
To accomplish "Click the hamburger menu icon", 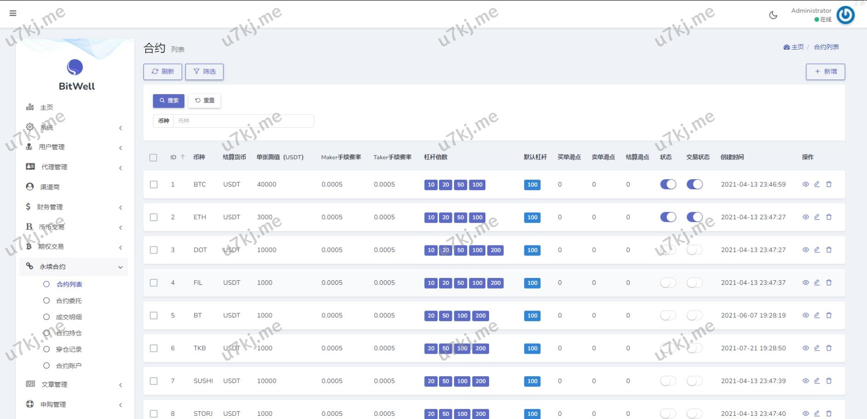I will (13, 13).
